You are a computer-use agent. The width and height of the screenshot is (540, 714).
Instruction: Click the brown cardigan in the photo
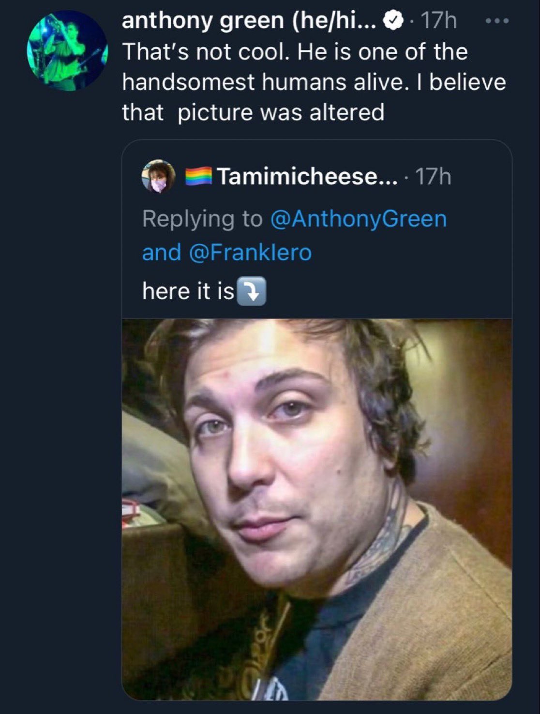click(450, 605)
